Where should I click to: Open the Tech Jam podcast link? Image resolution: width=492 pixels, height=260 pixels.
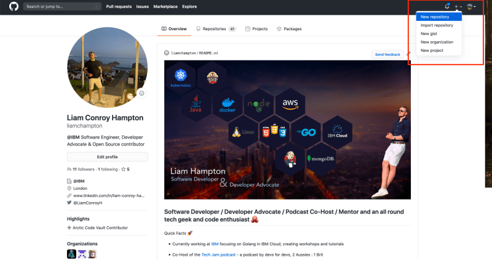point(218,254)
